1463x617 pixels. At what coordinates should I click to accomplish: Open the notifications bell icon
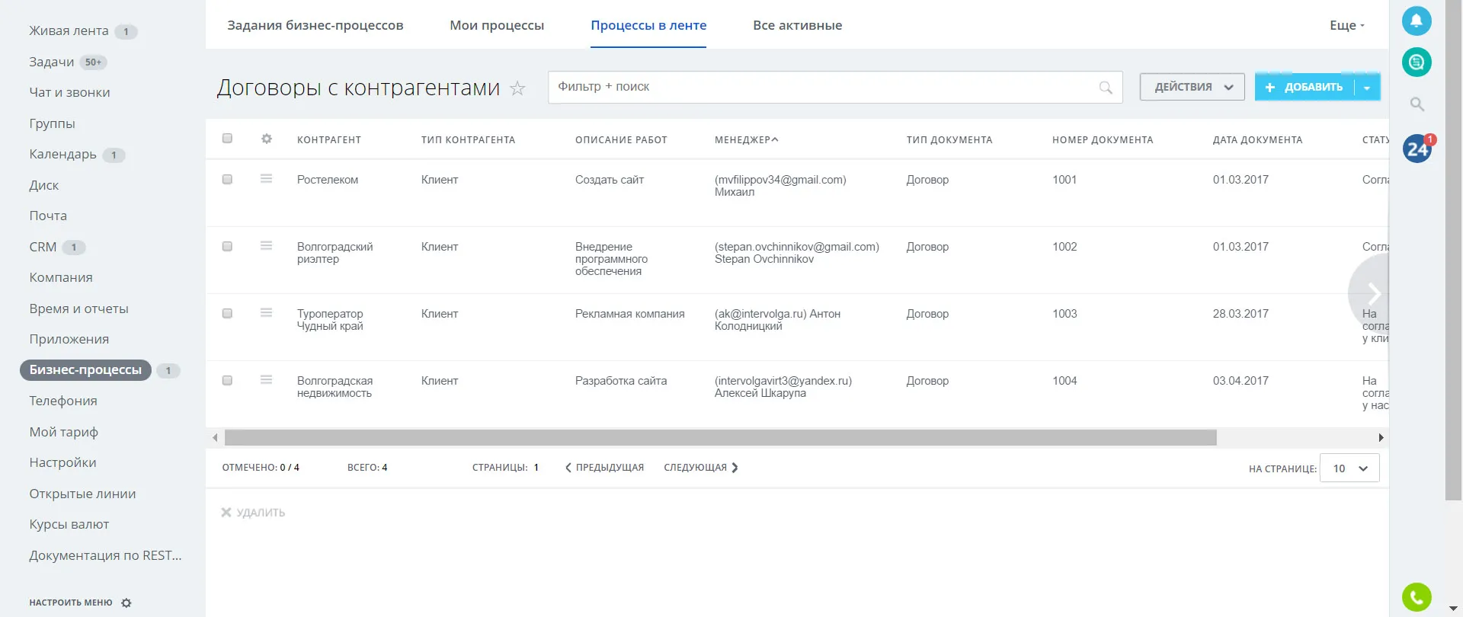1417,21
